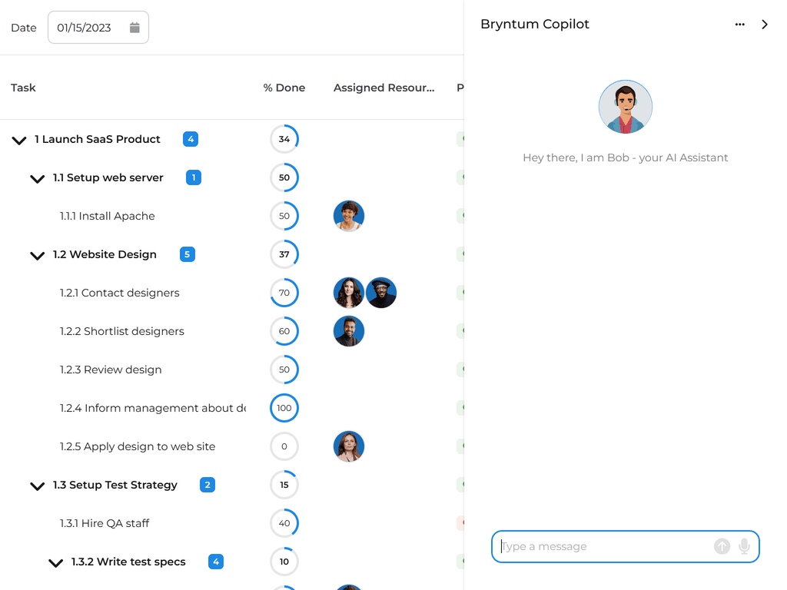Screen dimensions: 787x590
Task: Click the second avatar on Contact designers
Action: pos(381,293)
